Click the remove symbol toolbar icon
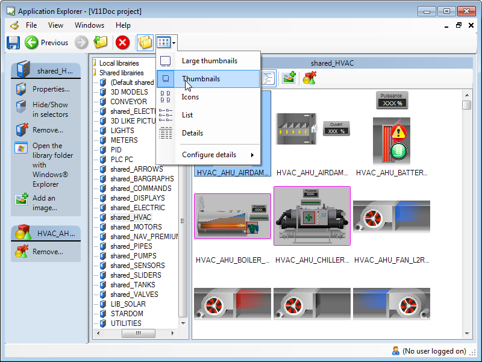Screen dimensions: 482x362 (x=310, y=78)
